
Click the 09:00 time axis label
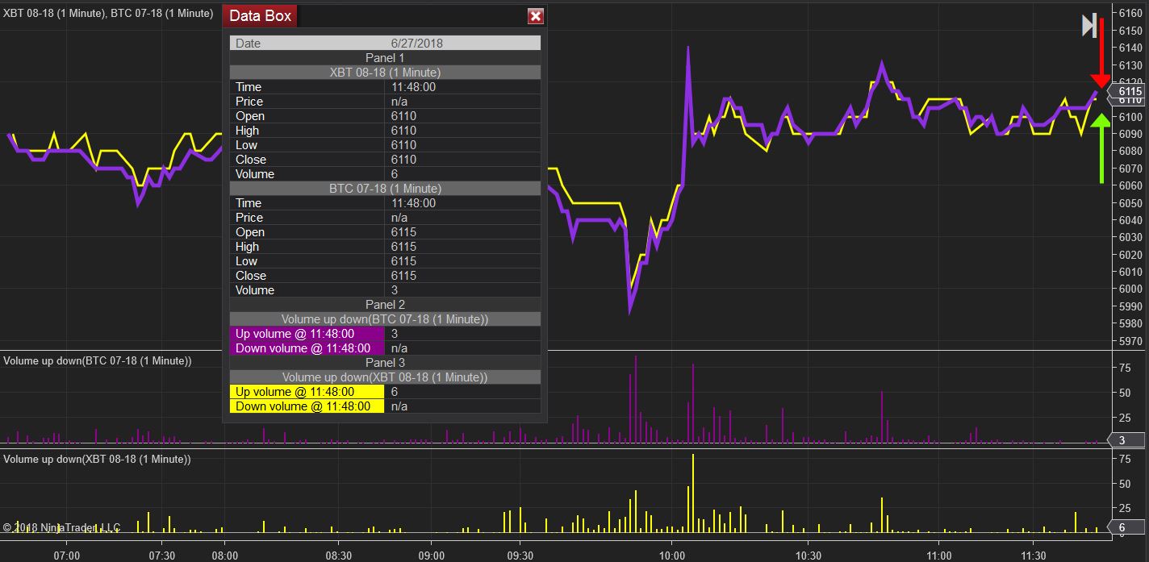pos(432,556)
